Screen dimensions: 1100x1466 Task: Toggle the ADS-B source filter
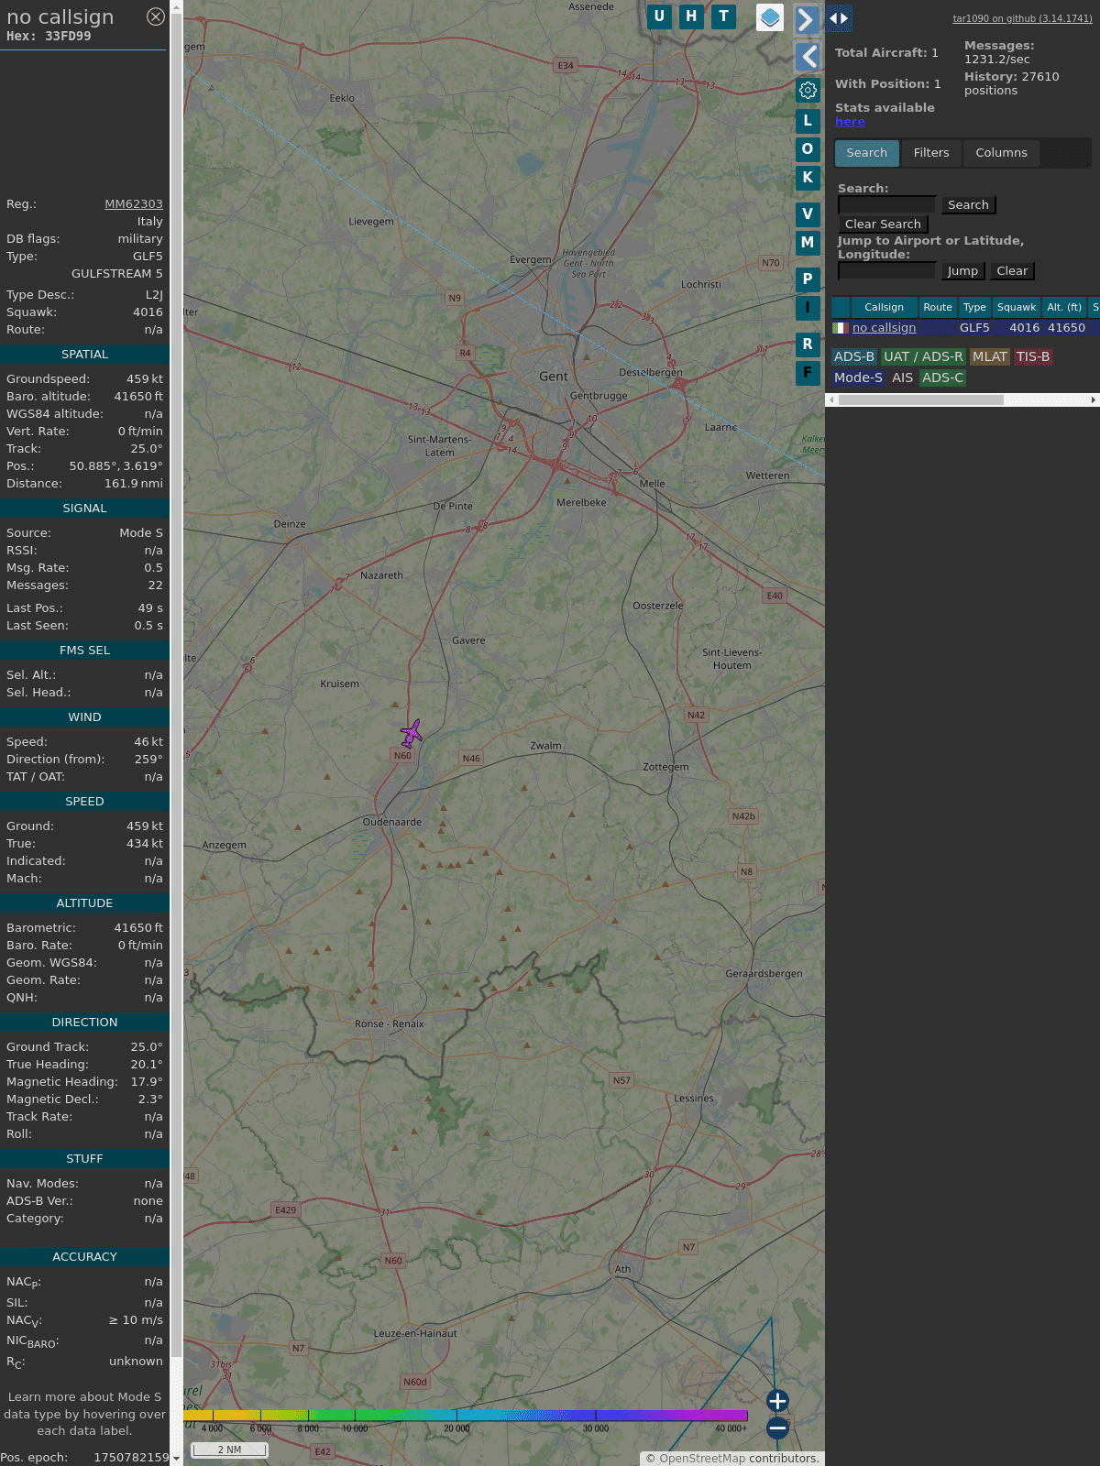coord(853,357)
